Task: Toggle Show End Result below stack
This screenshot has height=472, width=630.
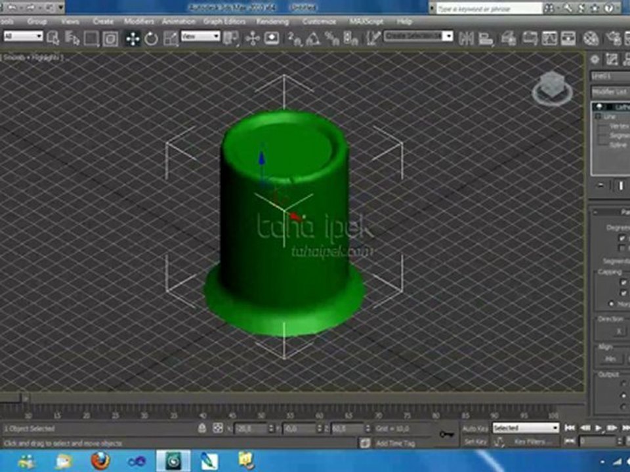Action: point(621,186)
